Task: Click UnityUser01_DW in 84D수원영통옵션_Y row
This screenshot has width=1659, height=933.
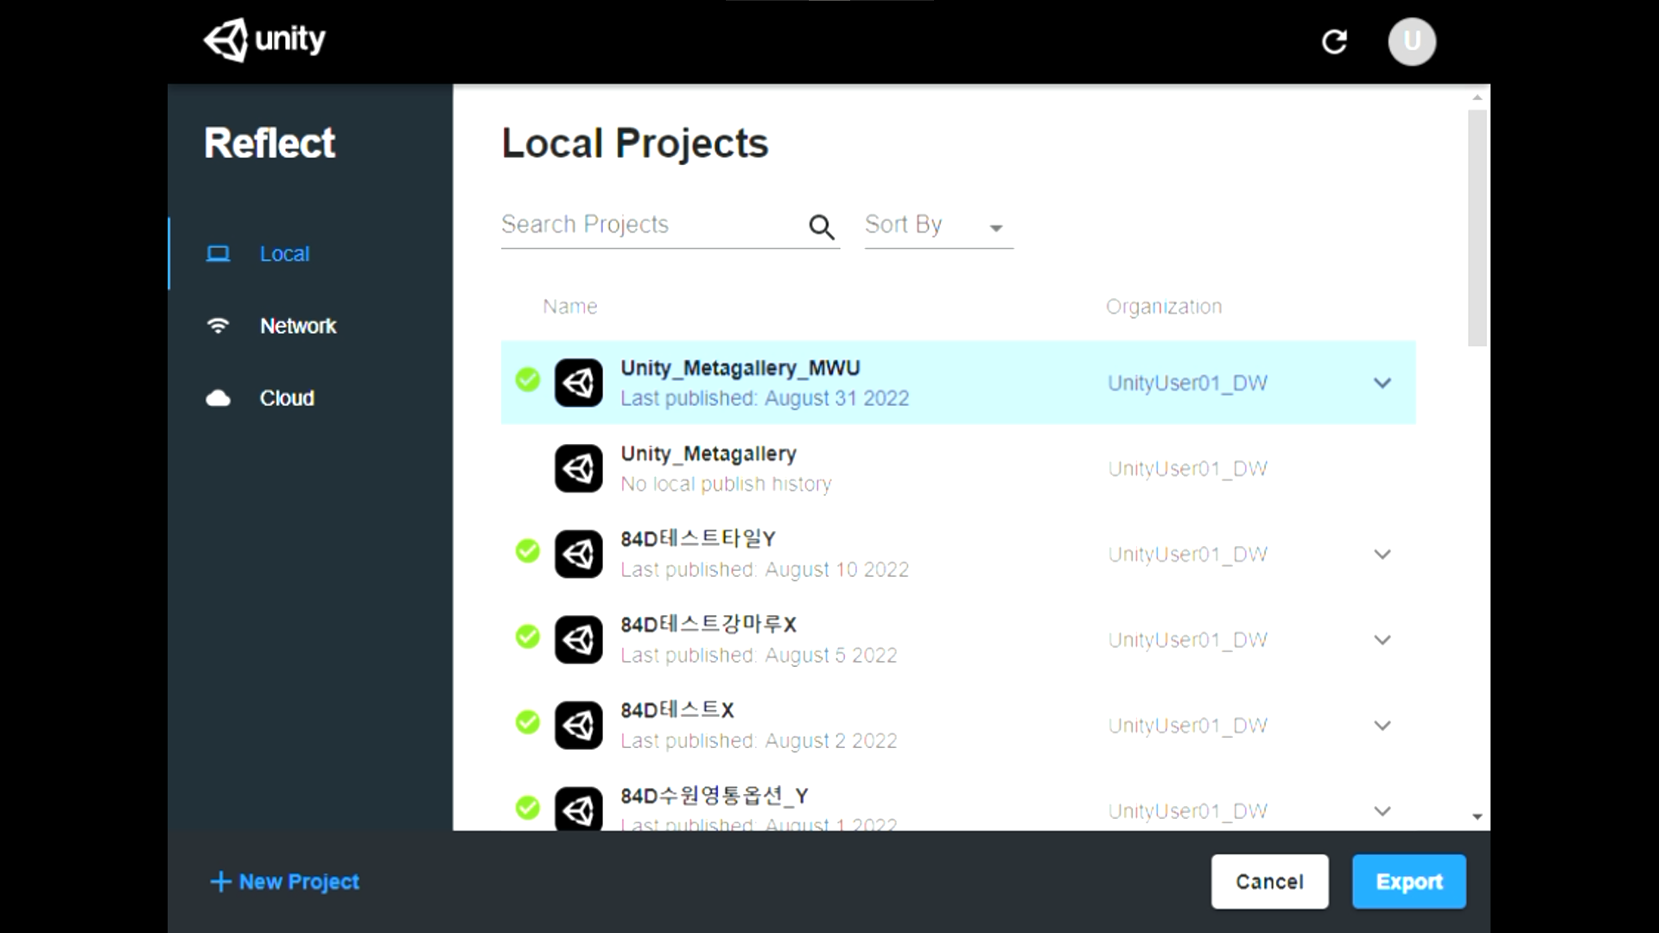Action: [x=1187, y=810]
